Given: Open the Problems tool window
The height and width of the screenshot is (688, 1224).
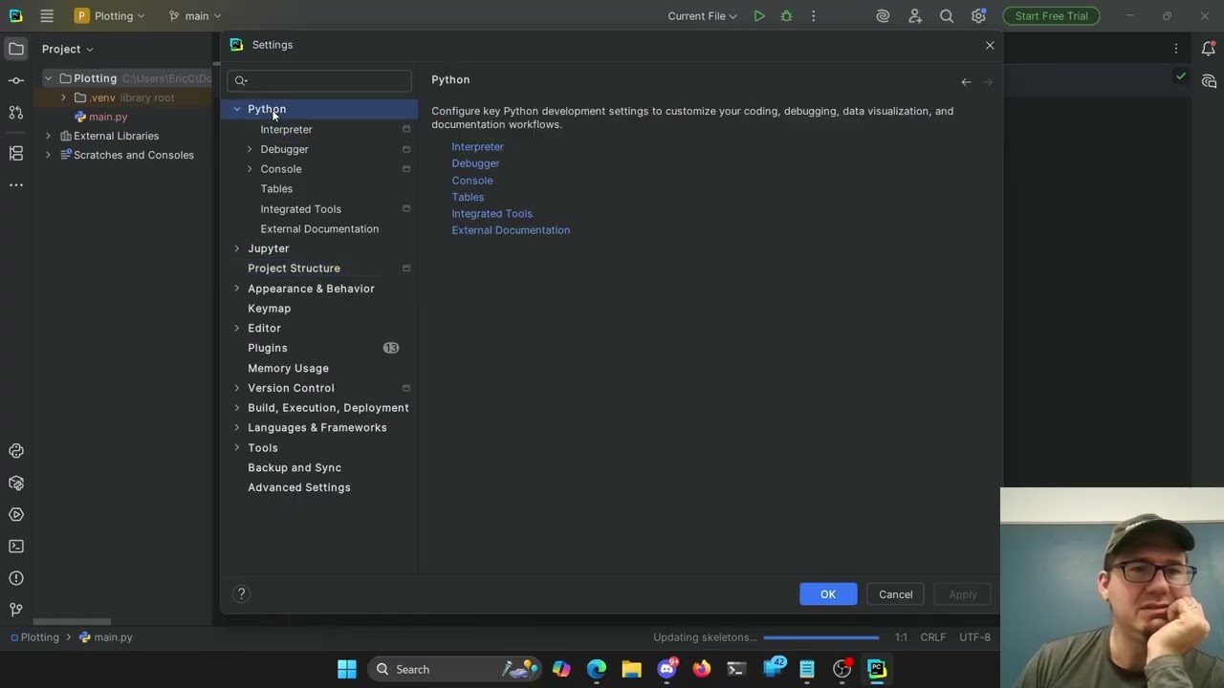Looking at the screenshot, I should coord(16,578).
